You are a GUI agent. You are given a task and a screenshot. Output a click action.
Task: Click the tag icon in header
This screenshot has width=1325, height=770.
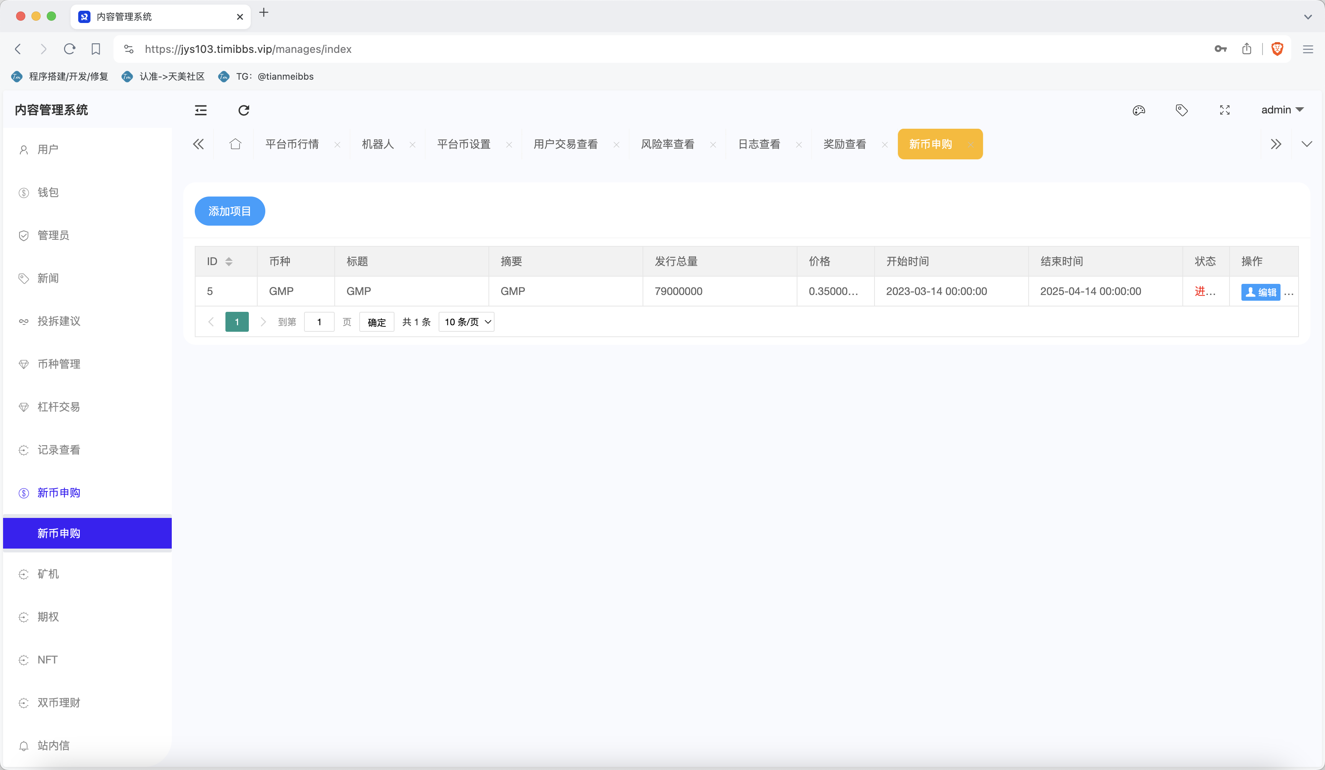[1182, 110]
